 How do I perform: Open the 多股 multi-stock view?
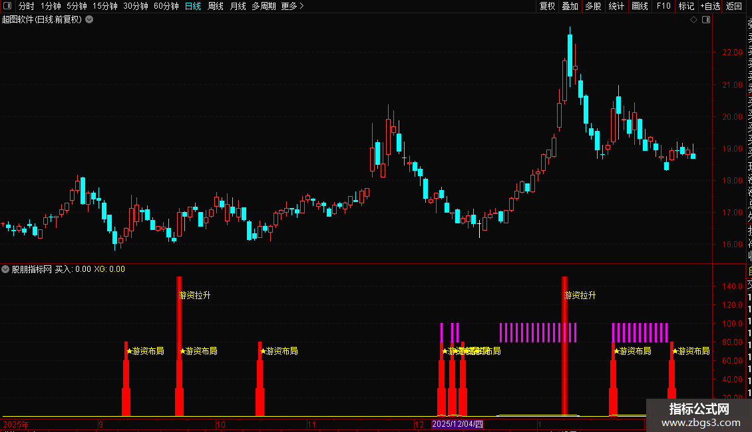pos(593,6)
